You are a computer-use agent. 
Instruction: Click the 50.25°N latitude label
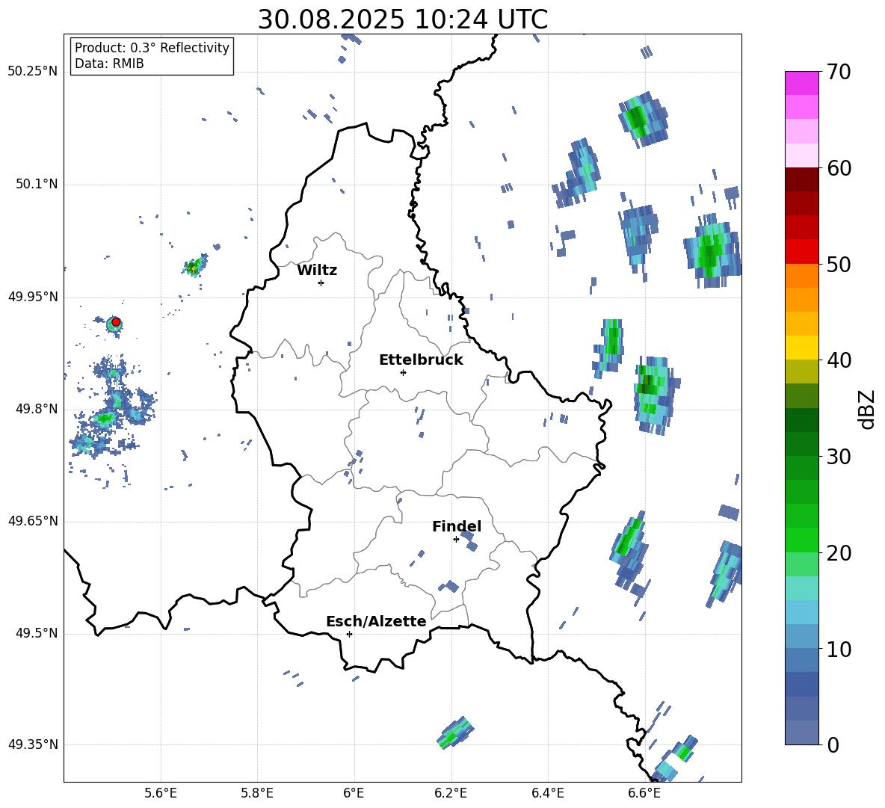33,72
